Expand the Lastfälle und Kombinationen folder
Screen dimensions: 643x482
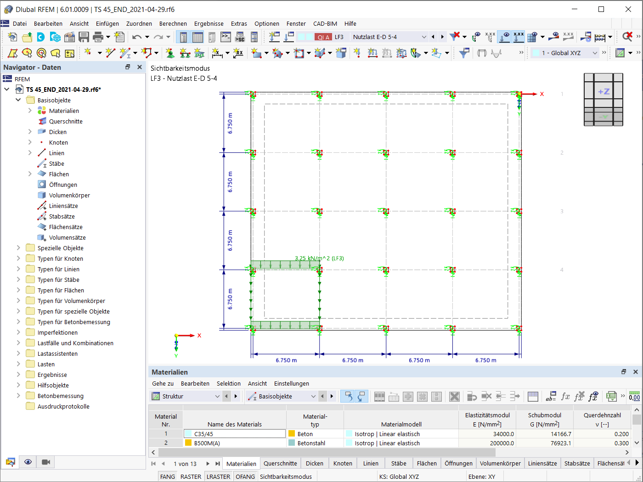point(18,343)
